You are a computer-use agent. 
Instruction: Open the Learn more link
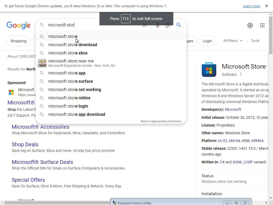[251, 6]
